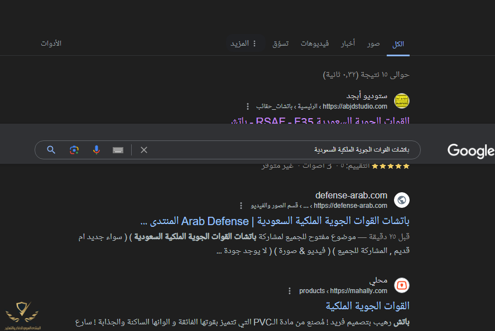495x331 pixels.
Task: Start voice search with microphone icon
Action: coord(97,150)
